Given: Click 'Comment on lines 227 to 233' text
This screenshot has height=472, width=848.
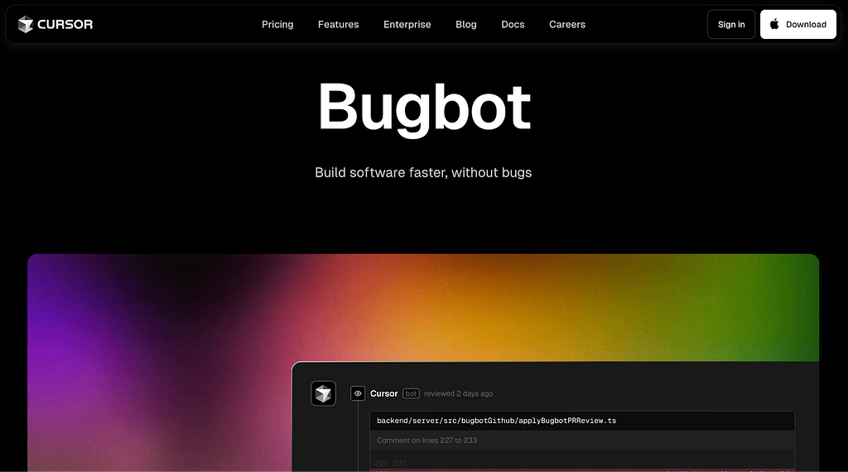Looking at the screenshot, I should (x=426, y=440).
